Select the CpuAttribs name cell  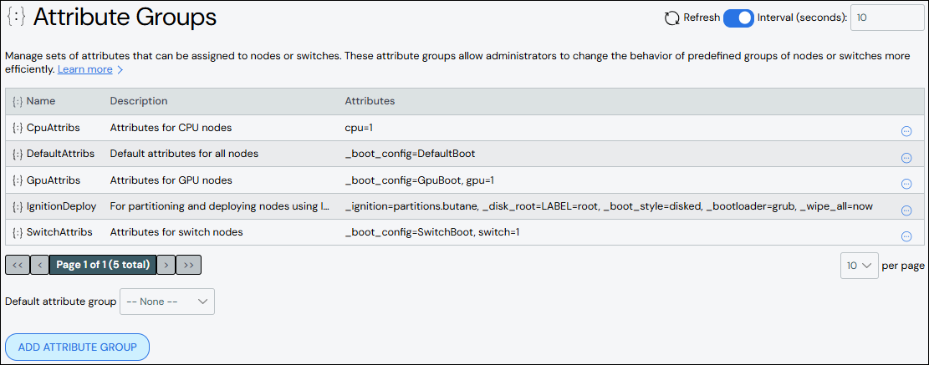(54, 127)
